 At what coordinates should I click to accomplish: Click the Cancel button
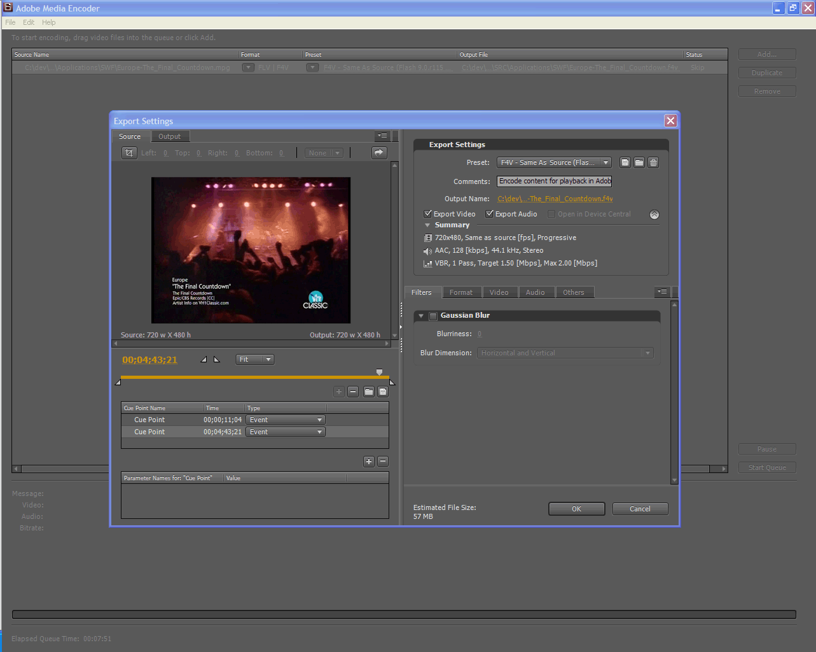tap(640, 509)
